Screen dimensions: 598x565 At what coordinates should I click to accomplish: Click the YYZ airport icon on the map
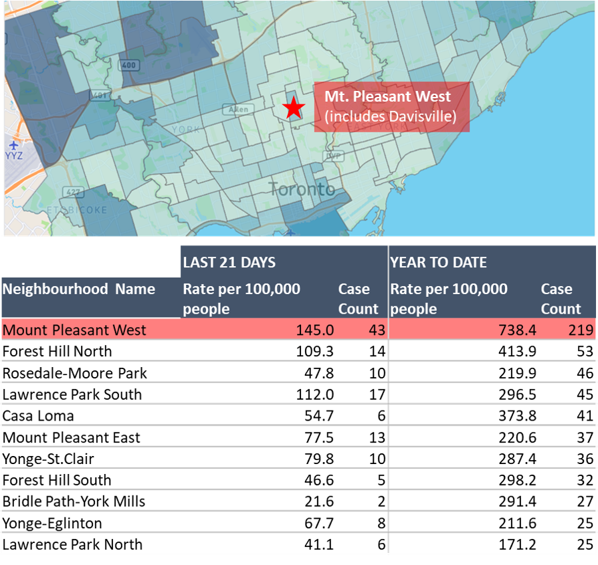pyautogui.click(x=14, y=145)
